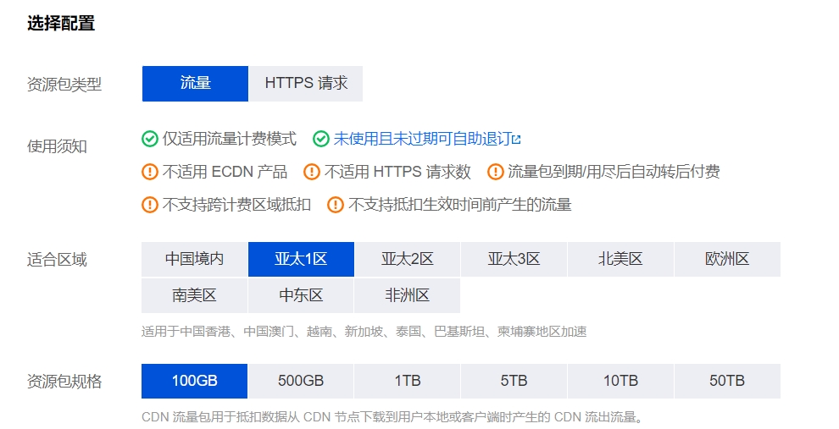Click warning icon before 不支持抵扣生效时间前产生的流量
Image resolution: width=839 pixels, height=429 pixels.
click(336, 205)
